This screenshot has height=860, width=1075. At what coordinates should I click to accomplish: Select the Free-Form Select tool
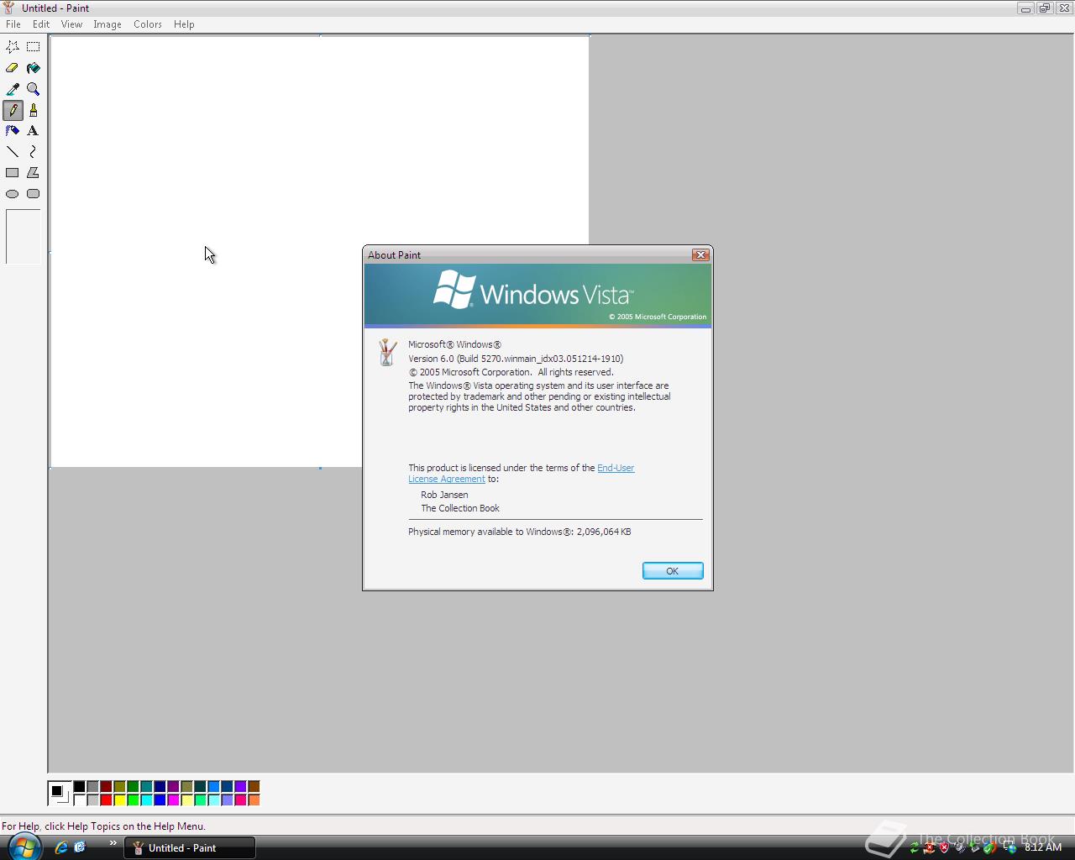click(13, 47)
